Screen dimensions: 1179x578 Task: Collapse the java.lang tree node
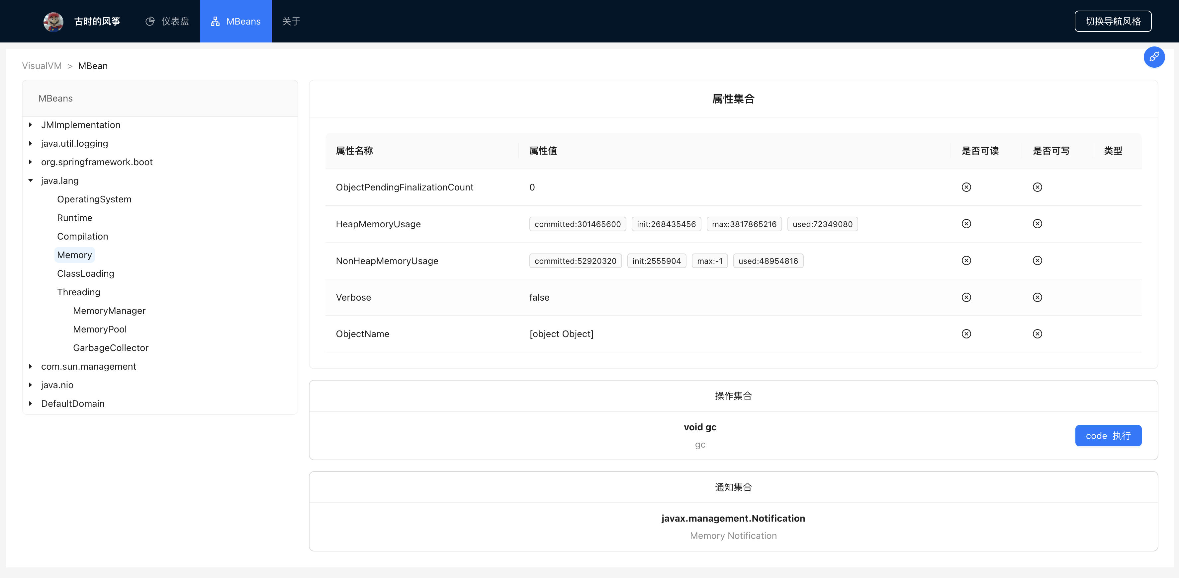(31, 181)
